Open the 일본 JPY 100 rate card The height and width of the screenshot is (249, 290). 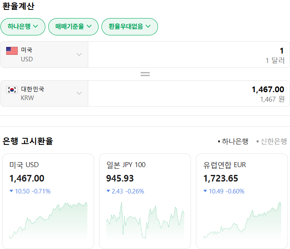pyautogui.click(x=145, y=173)
